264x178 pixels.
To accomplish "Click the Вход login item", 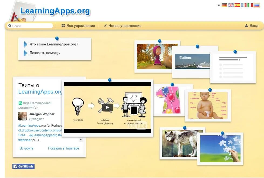I will tap(252, 26).
